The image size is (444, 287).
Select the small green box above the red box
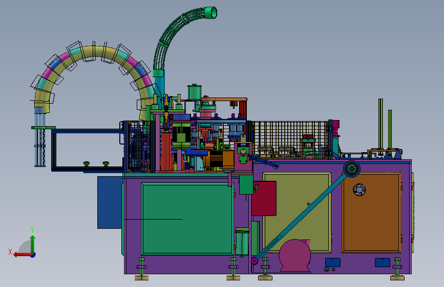(x=246, y=184)
